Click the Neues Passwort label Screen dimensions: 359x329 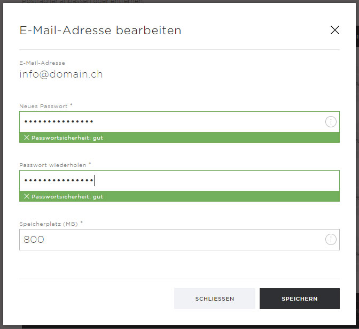pyautogui.click(x=43, y=106)
